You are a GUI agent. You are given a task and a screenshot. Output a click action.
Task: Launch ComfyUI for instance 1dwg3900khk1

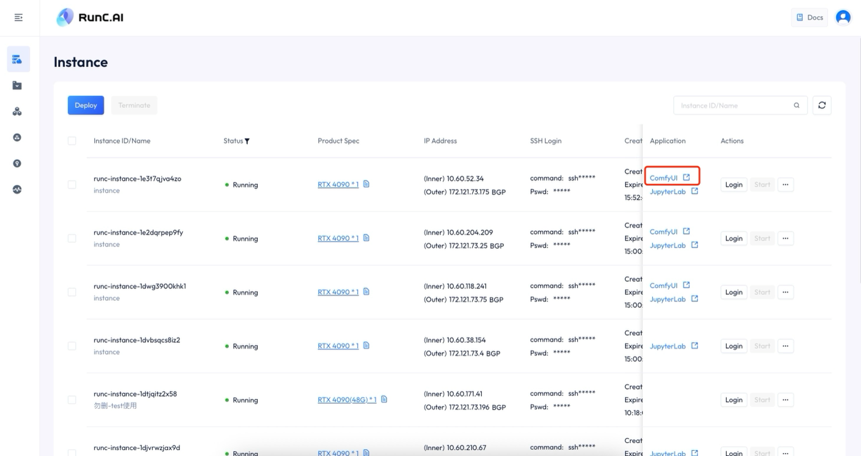tap(670, 285)
